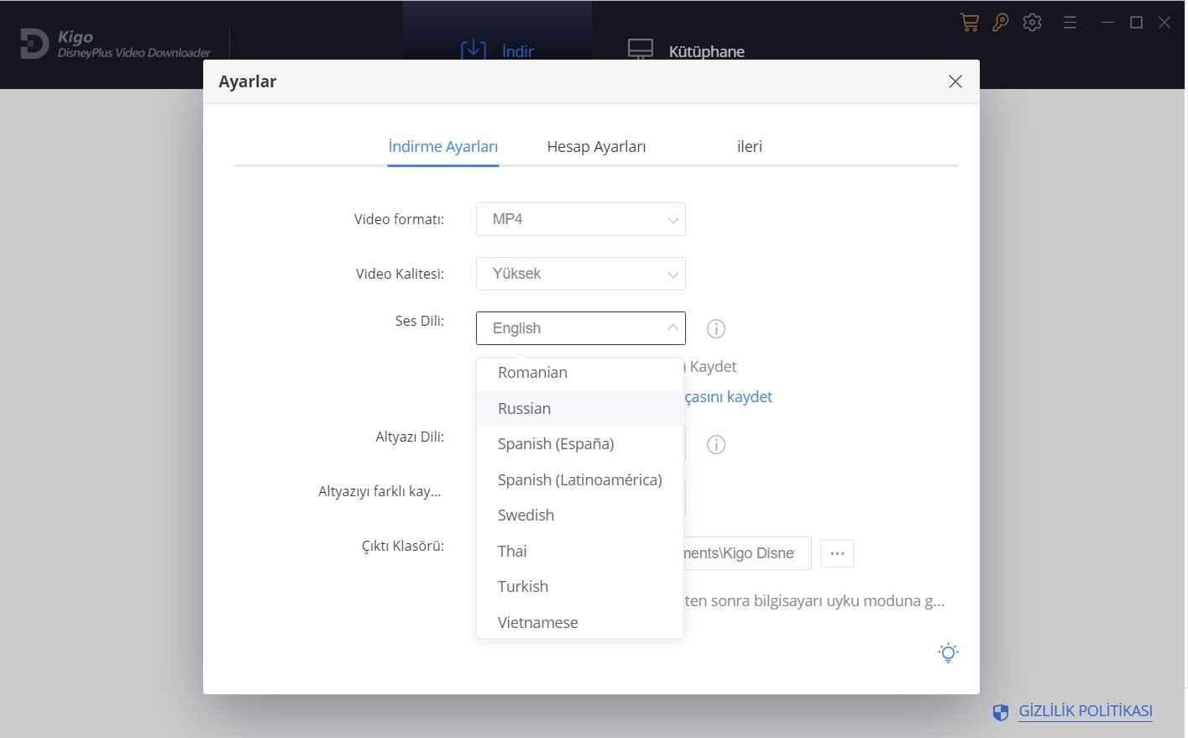This screenshot has width=1188, height=738.
Task: Choose Turkish in the language list
Action: [522, 587]
